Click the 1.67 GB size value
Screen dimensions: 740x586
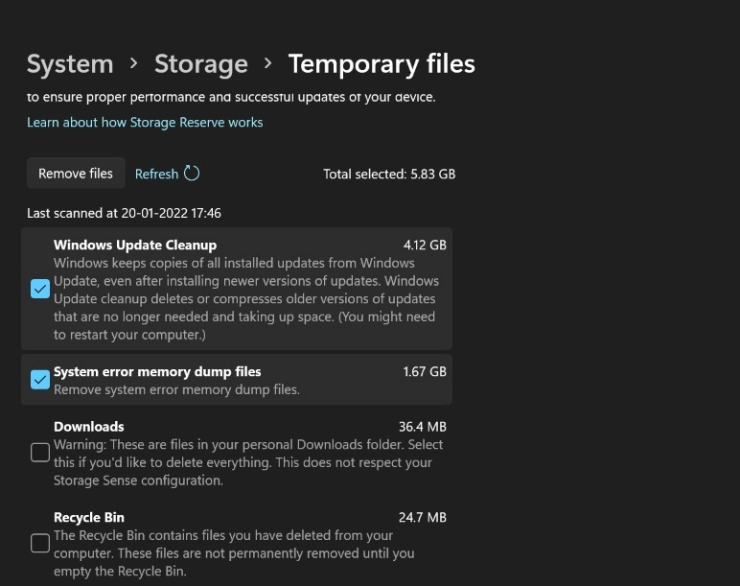click(425, 371)
